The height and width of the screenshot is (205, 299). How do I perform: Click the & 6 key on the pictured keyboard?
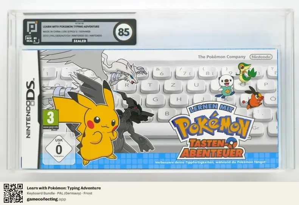pyautogui.click(x=161, y=72)
